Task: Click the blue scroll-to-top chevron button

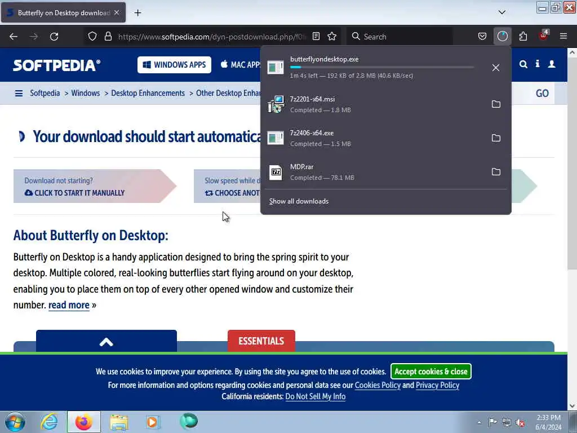Action: pyautogui.click(x=106, y=341)
